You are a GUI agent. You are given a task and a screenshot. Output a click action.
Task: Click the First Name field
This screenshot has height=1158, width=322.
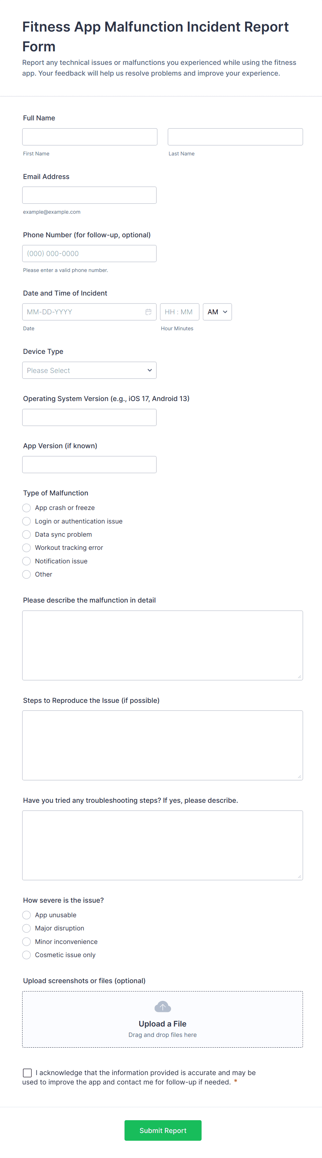click(89, 136)
